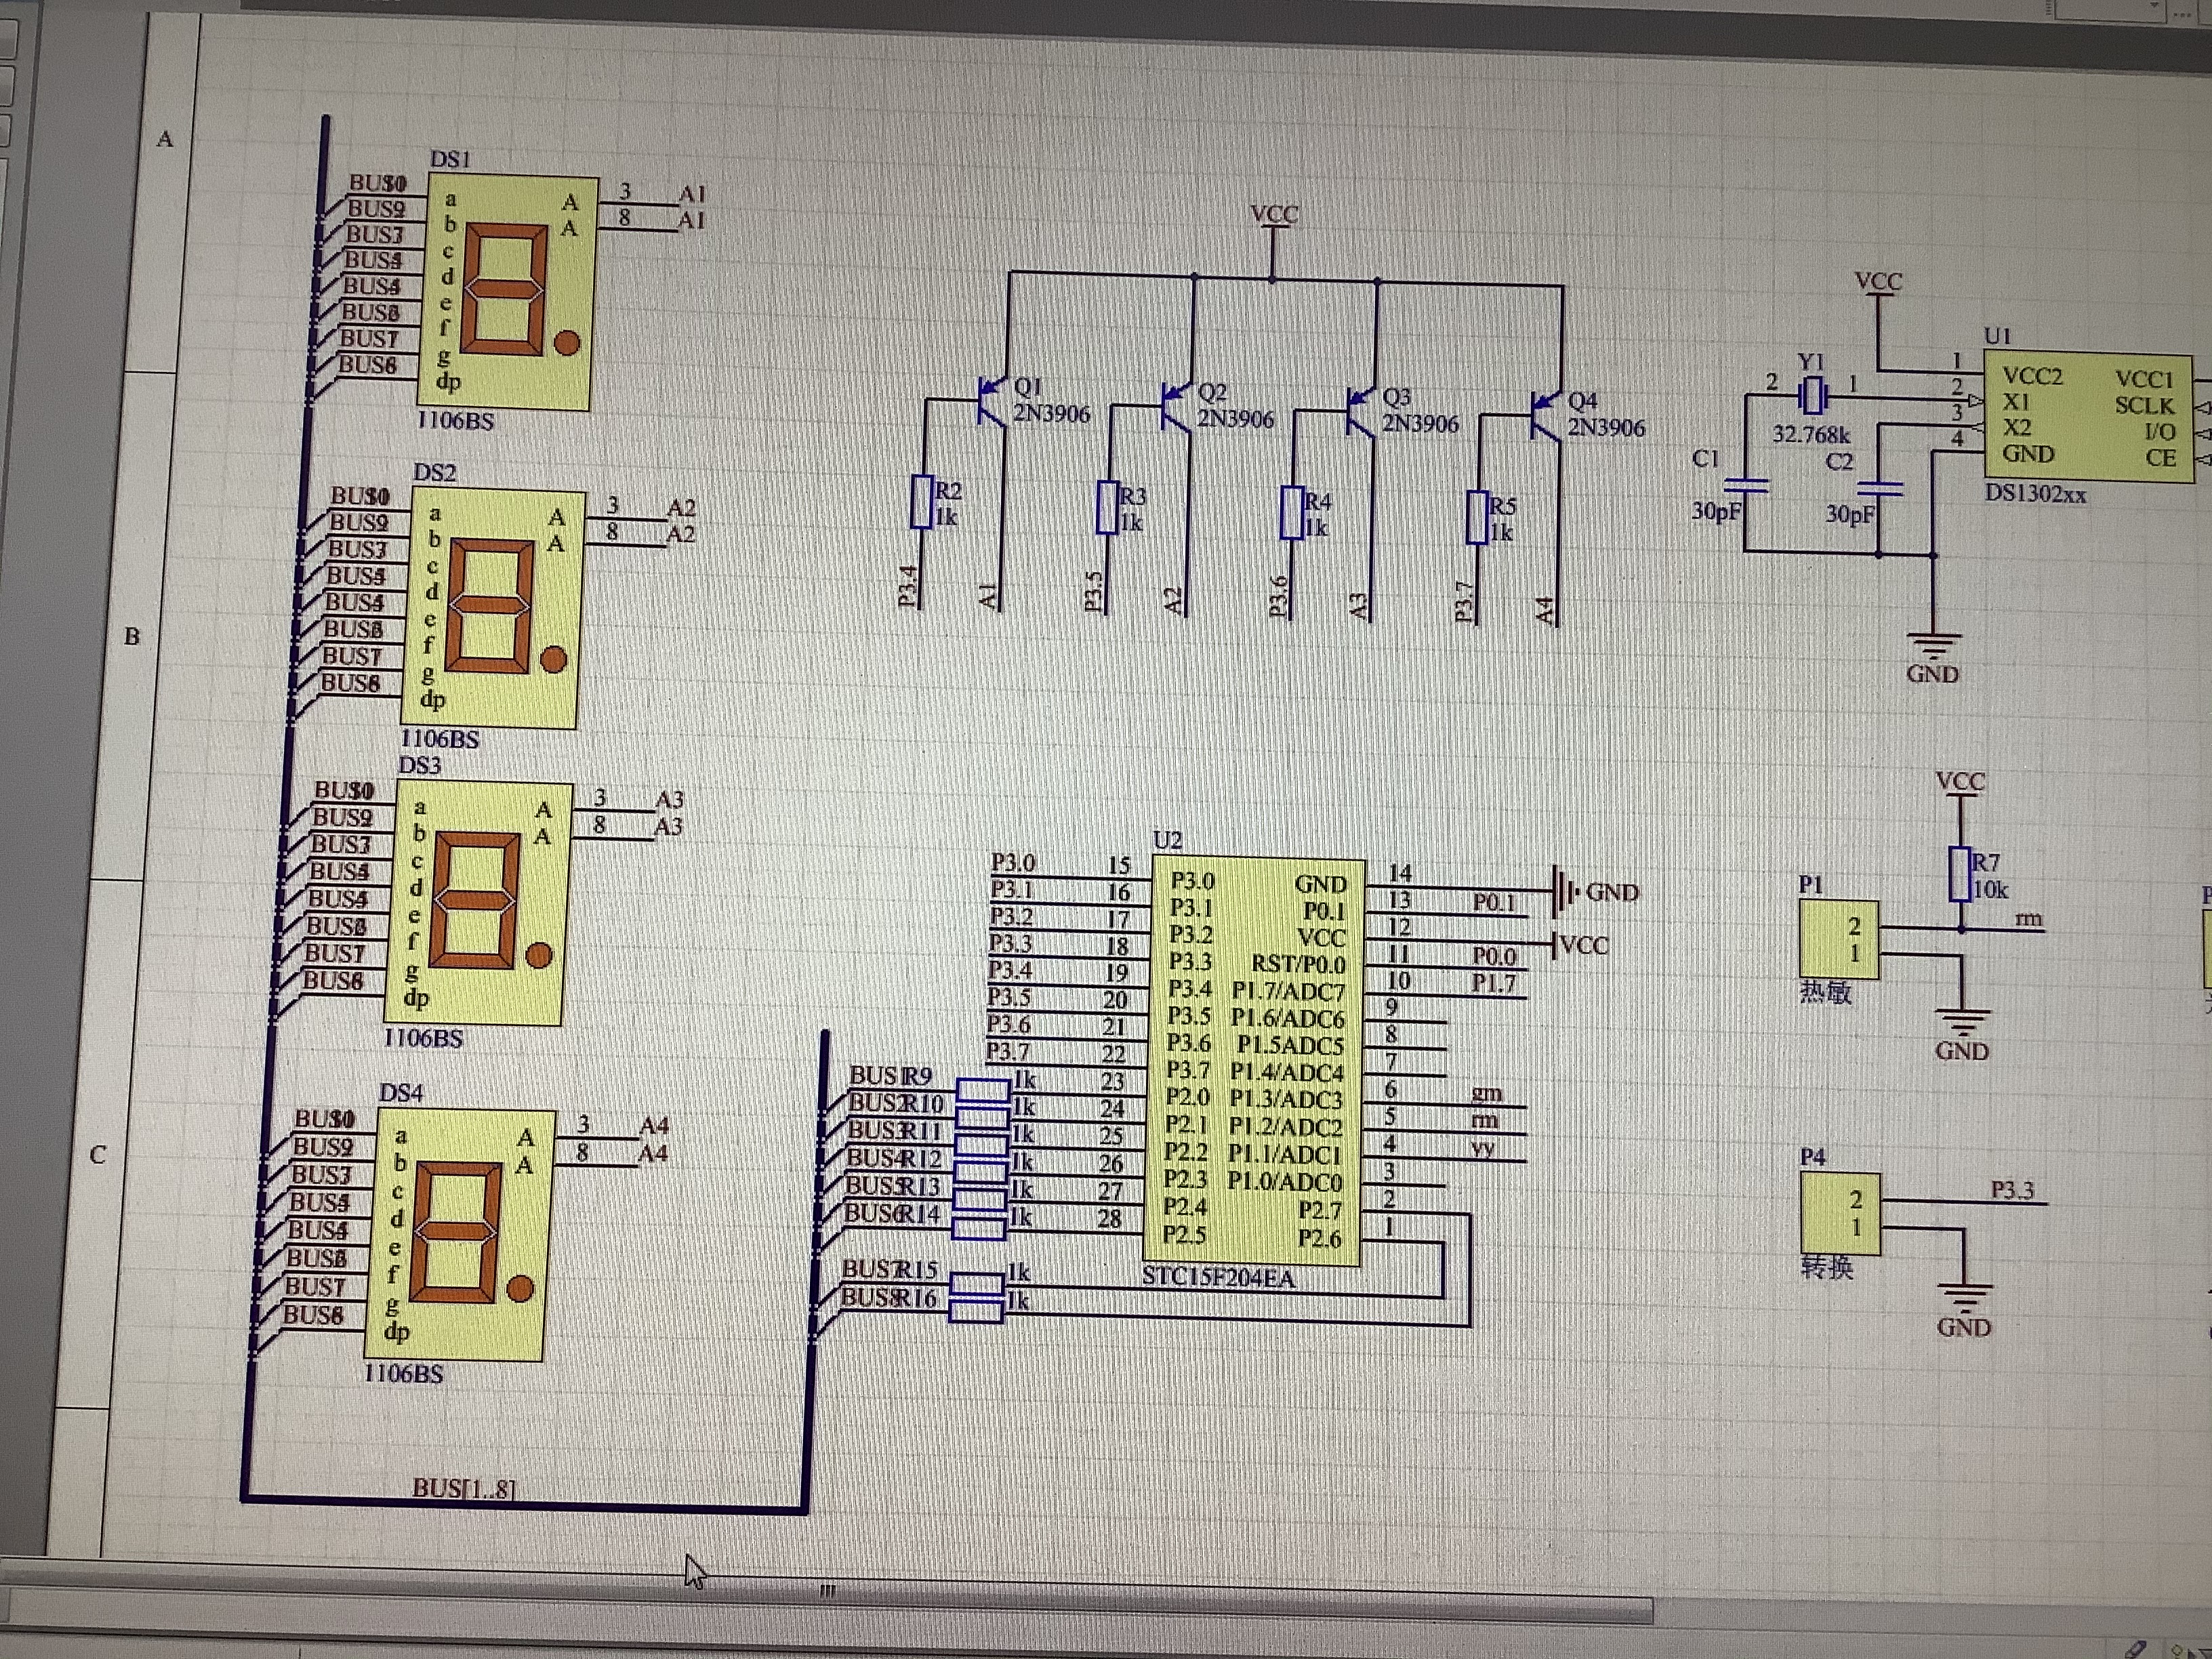This screenshot has height=1659, width=2212.
Task: Click the Q4 transistor symbol
Action: (x=1546, y=417)
